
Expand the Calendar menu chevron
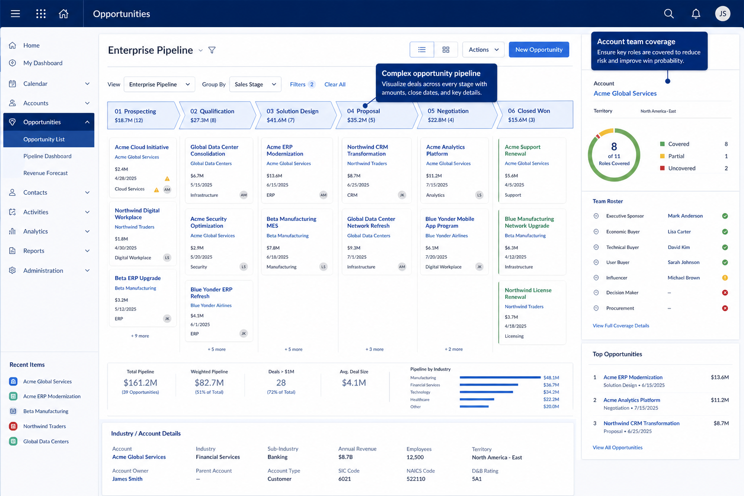[87, 84]
